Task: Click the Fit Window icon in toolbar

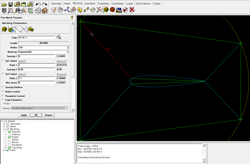Action: click(4, 11)
